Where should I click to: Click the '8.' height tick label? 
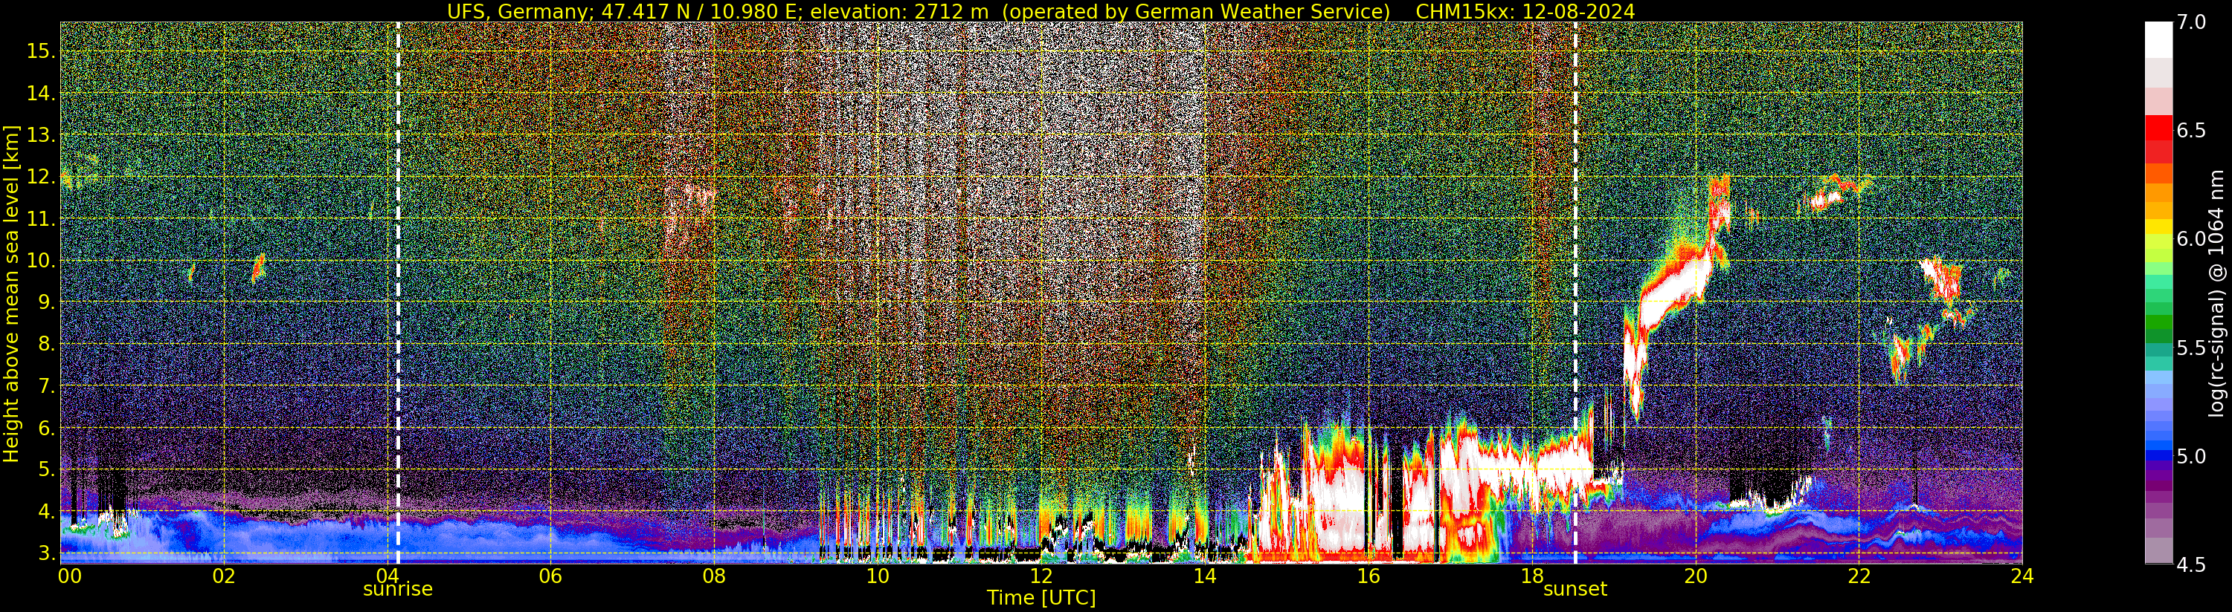coord(46,344)
